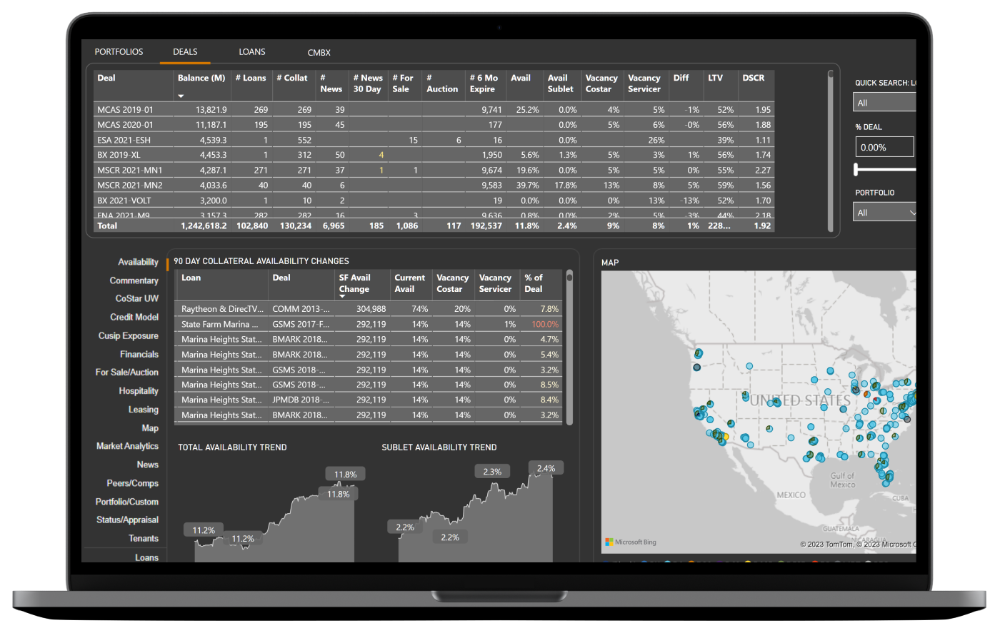Click the % DEAL slider handle

point(856,170)
